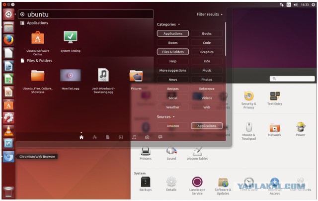Open Power settings in System Settings
The image size is (318, 201).
click(300, 129)
